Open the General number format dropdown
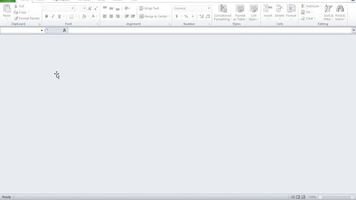The height and width of the screenshot is (200, 356). [209, 8]
